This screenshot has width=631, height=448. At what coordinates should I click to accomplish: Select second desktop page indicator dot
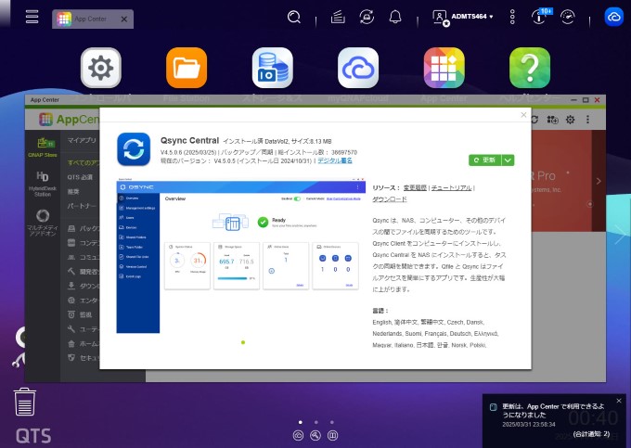click(316, 422)
